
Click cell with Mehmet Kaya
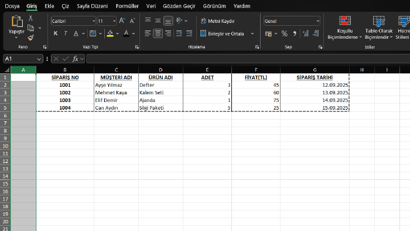[116, 93]
